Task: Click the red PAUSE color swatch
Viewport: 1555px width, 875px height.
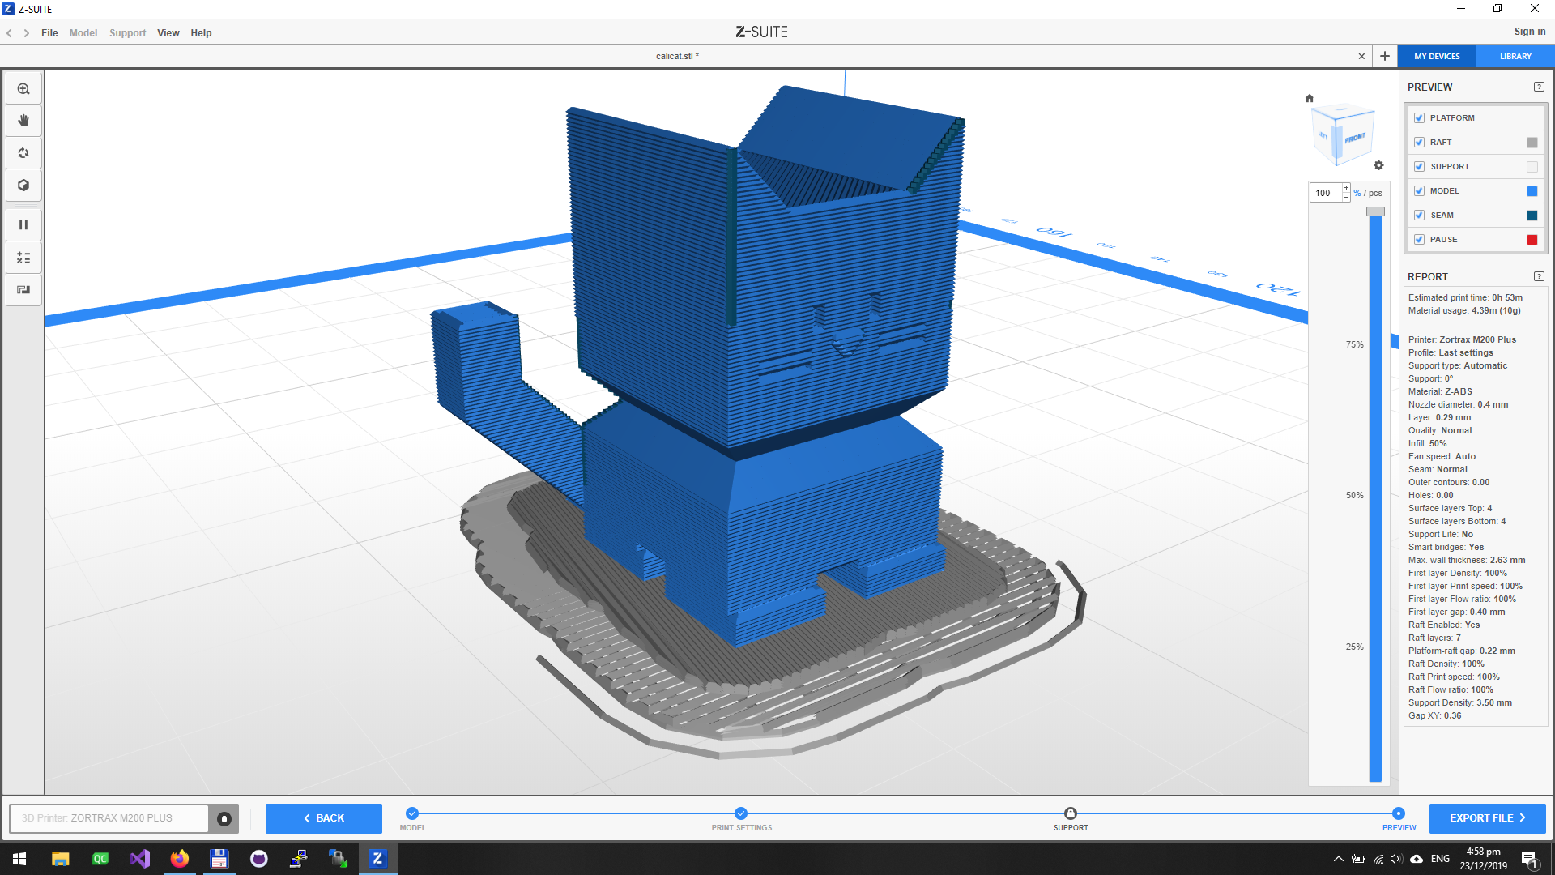Action: click(x=1532, y=240)
